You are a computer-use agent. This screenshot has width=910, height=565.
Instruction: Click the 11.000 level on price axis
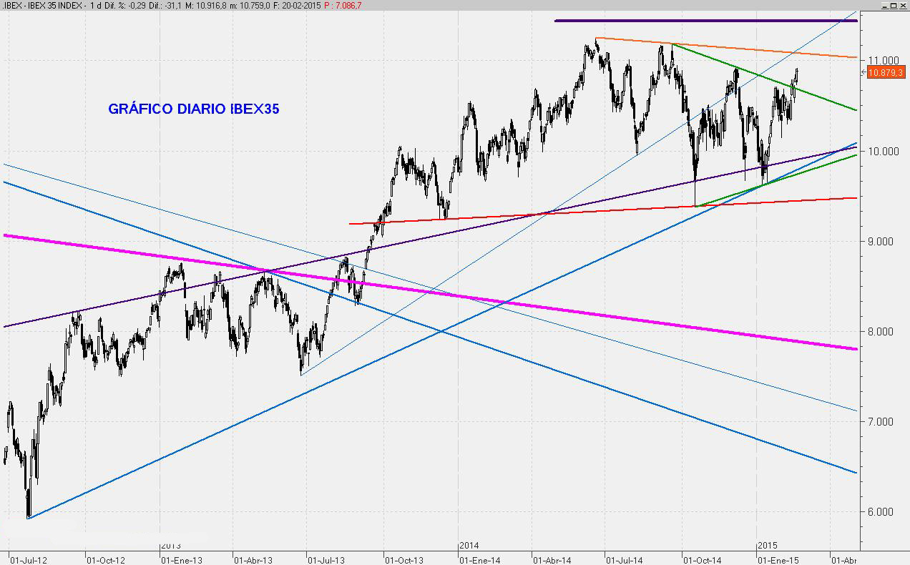coord(884,60)
